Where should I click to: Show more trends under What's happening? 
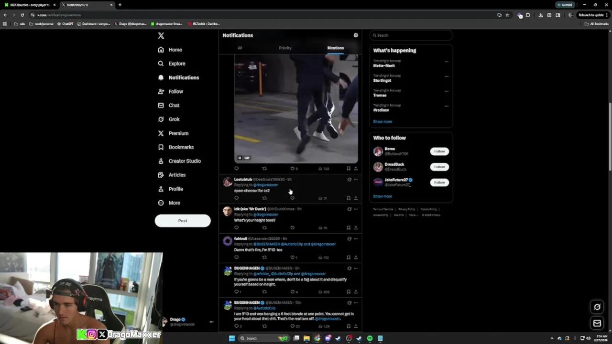382,121
